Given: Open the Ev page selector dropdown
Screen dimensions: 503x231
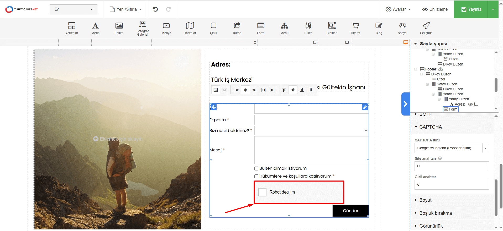Looking at the screenshot, I should (73, 9).
